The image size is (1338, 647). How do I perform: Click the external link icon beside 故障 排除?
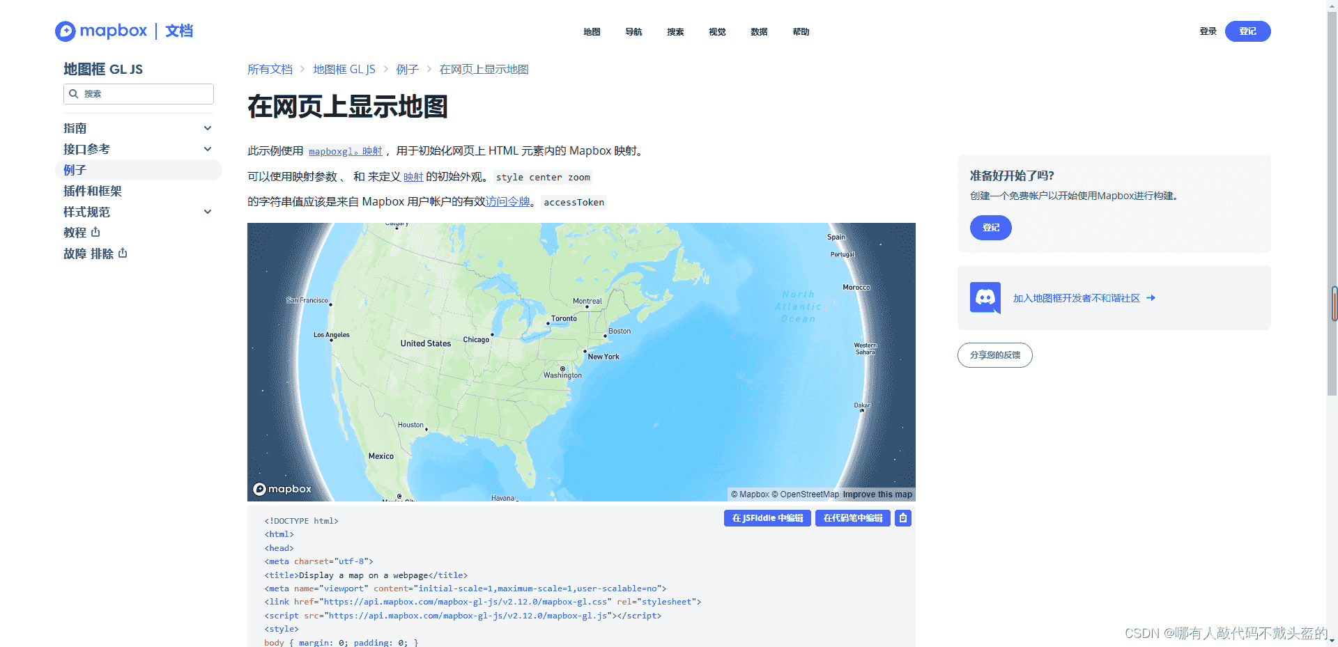(123, 254)
